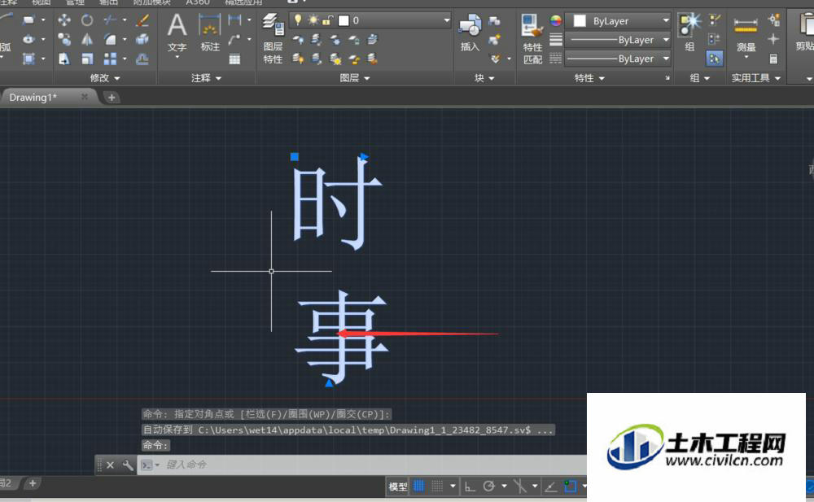Image resolution: width=814 pixels, height=502 pixels.
Task: Select the Scale tool
Action: point(87,59)
